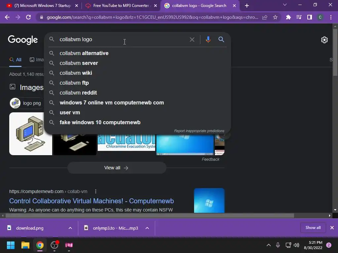Open notification center badge showing 2
The height and width of the screenshot is (253, 338).
[329, 245]
